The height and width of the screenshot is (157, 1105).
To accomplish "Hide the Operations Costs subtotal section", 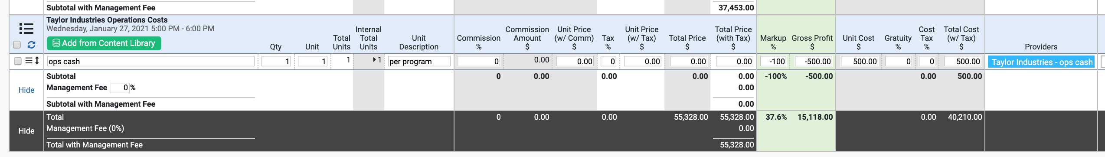I will coord(26,90).
